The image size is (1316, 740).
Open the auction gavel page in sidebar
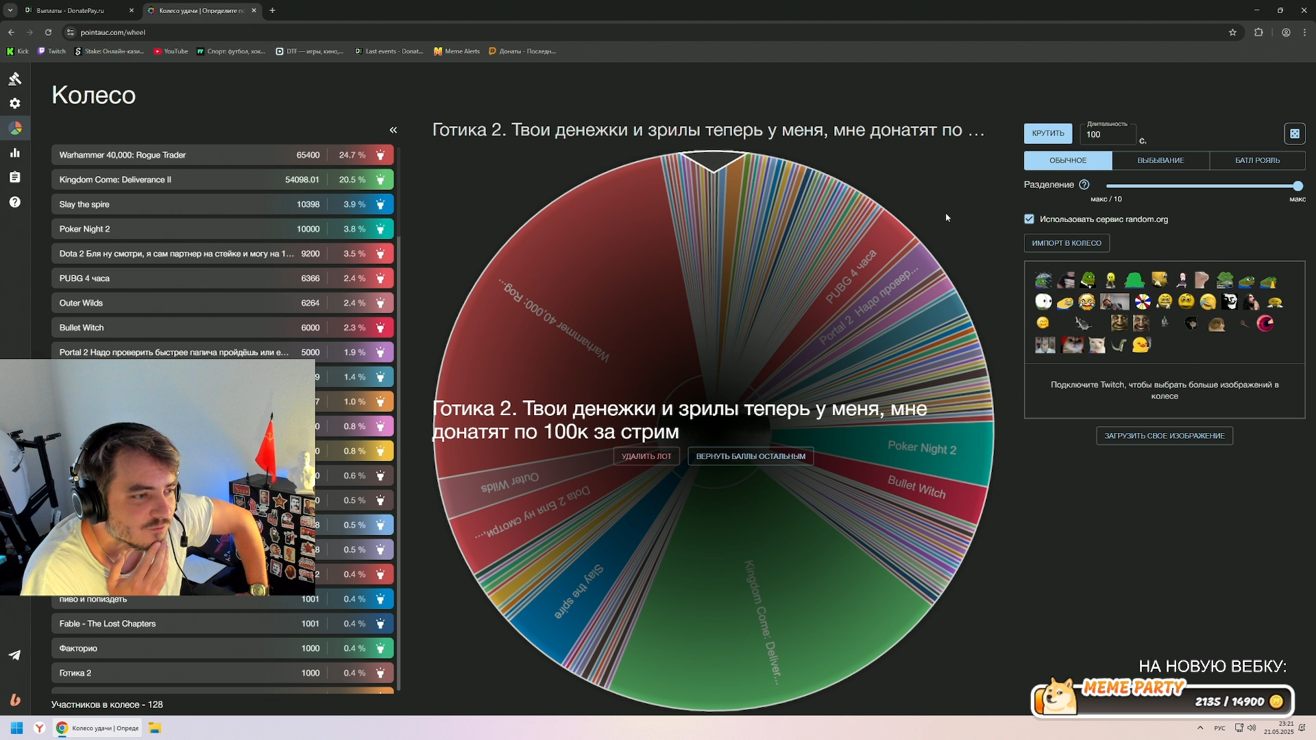tap(15, 79)
